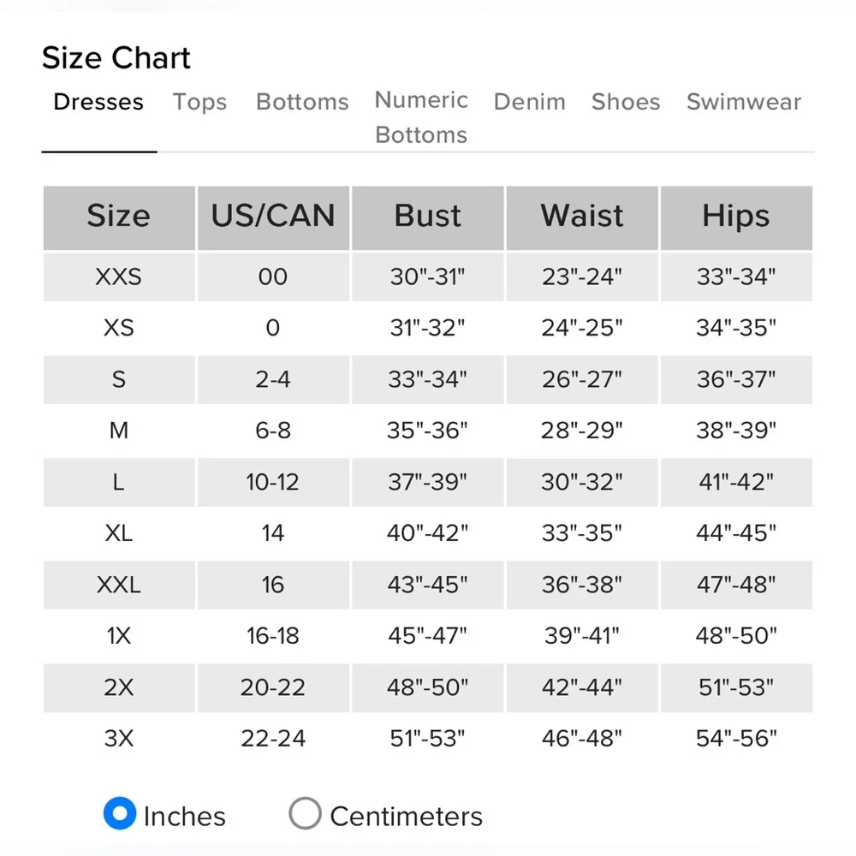Screen dimensions: 856x856
Task: Click the Bust column header
Action: [x=428, y=217]
